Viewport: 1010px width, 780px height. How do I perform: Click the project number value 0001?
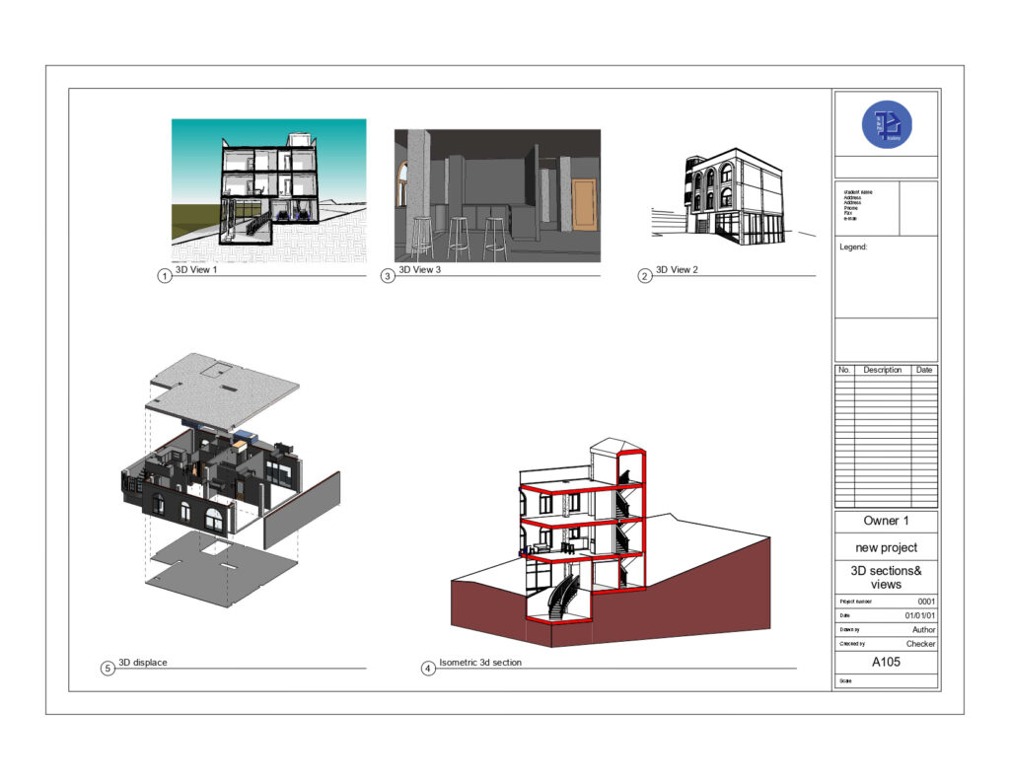tap(926, 601)
